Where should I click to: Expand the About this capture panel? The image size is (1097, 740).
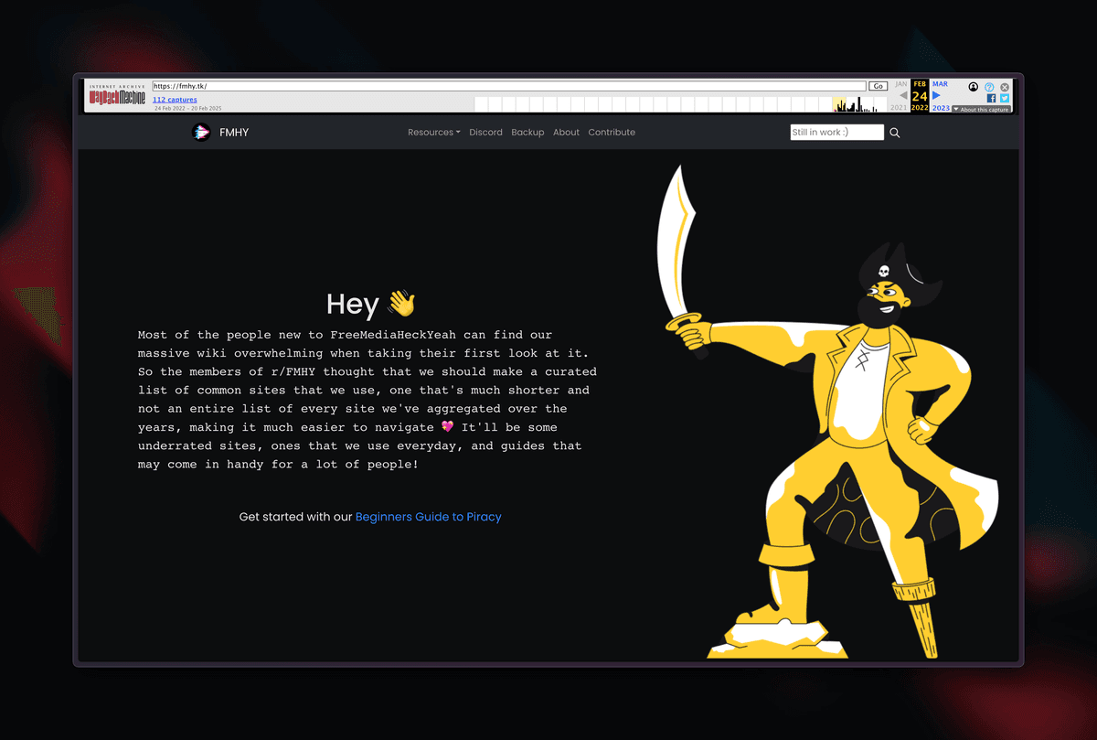(x=981, y=109)
